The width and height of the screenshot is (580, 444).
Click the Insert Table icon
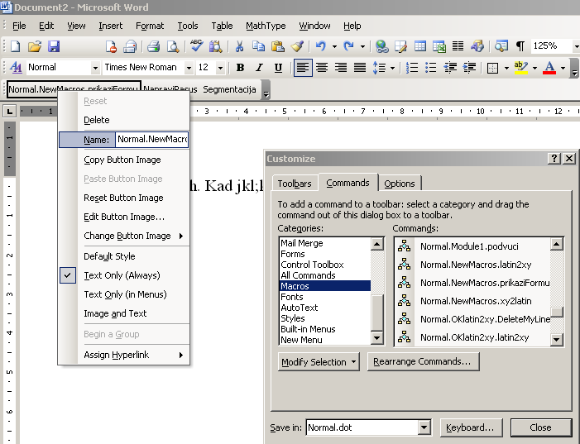419,46
